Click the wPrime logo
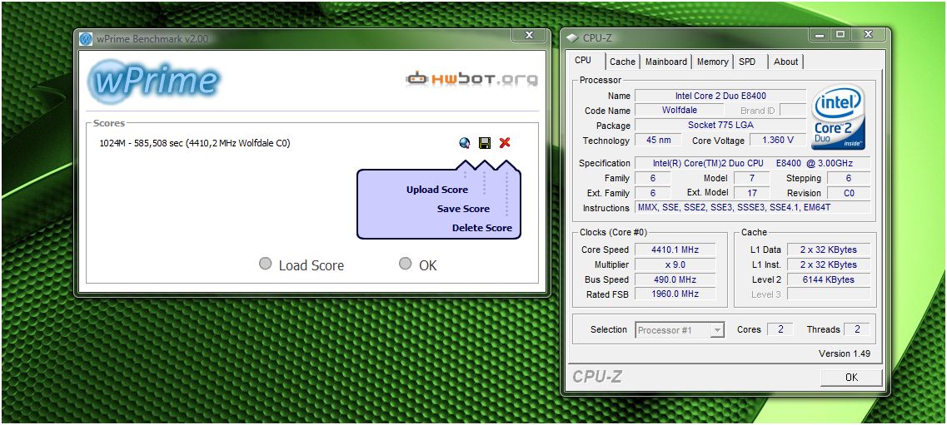Viewport: 947px width, 425px height. click(x=154, y=82)
